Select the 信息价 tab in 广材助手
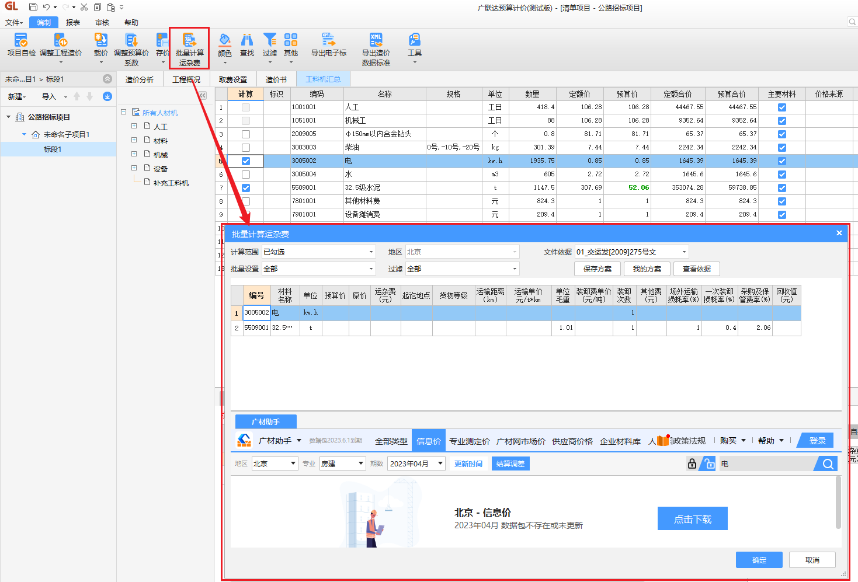This screenshot has height=582, width=858. click(x=429, y=441)
